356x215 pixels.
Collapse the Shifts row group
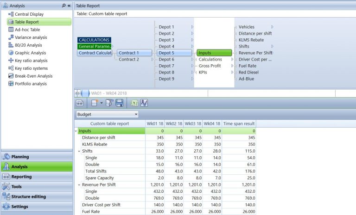[x=79, y=151]
